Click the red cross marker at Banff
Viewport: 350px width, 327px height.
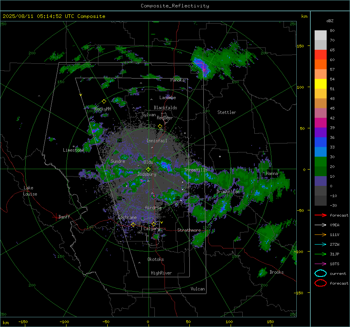[56, 217]
